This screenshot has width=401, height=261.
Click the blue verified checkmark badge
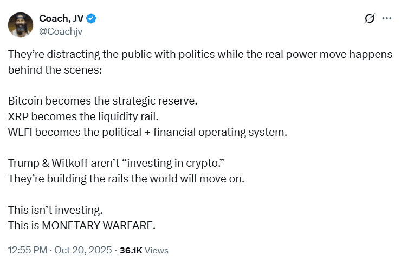[92, 19]
